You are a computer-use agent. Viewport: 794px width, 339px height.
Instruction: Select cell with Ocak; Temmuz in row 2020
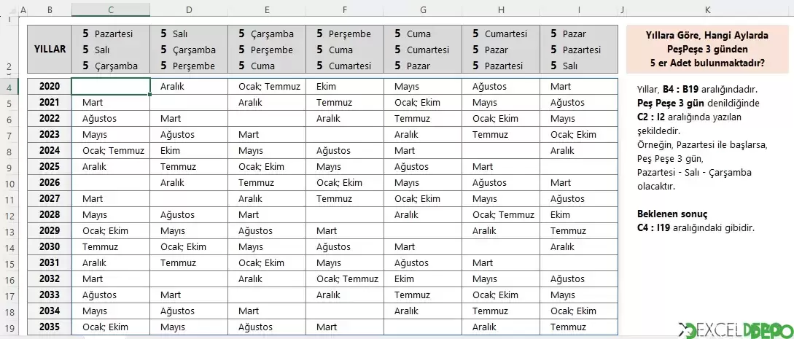coord(267,87)
